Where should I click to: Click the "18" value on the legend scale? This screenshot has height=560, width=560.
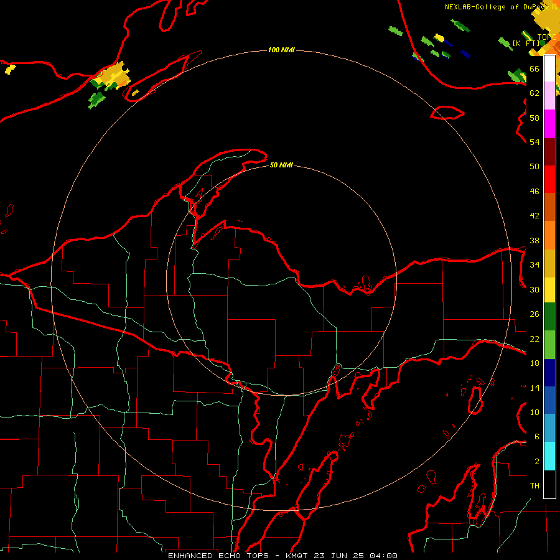tap(534, 363)
